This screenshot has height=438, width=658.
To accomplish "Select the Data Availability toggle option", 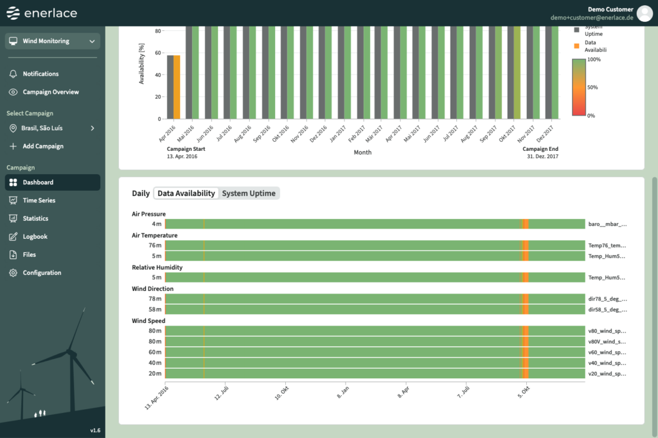I will coord(186,193).
